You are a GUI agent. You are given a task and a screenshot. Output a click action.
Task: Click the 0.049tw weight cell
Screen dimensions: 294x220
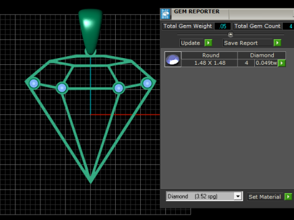tap(266, 63)
